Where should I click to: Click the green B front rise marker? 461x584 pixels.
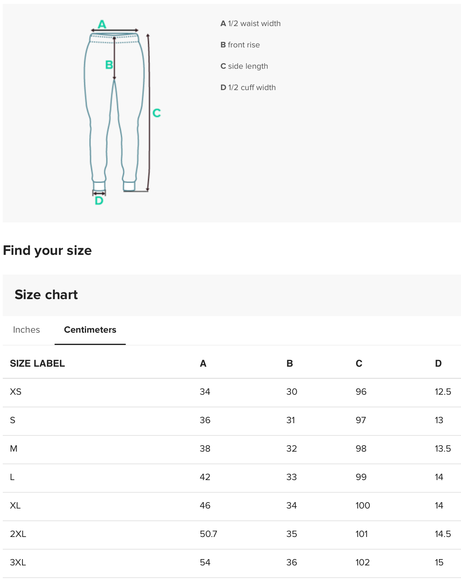(x=109, y=65)
